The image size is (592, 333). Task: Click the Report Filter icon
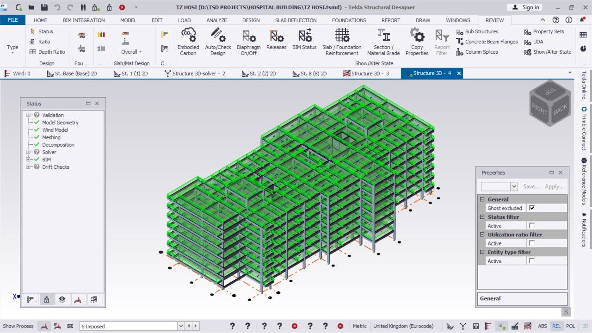[x=442, y=36]
